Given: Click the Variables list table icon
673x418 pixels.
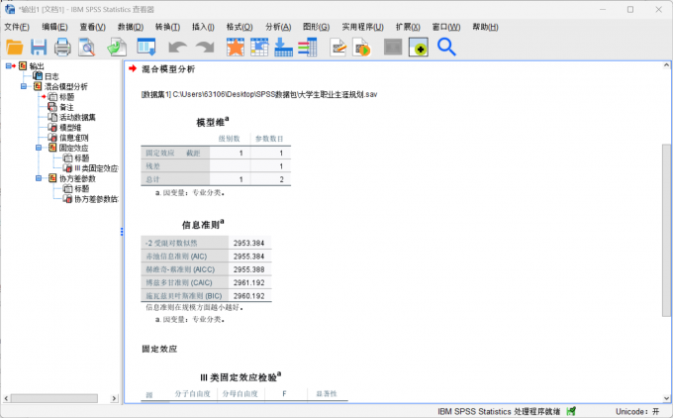Looking at the screenshot, I should click(x=308, y=47).
